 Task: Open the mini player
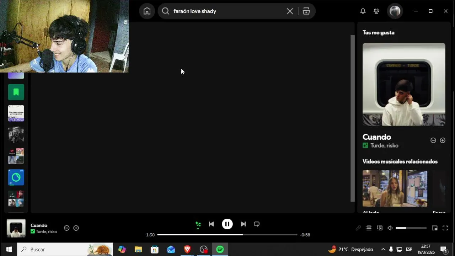click(x=434, y=228)
